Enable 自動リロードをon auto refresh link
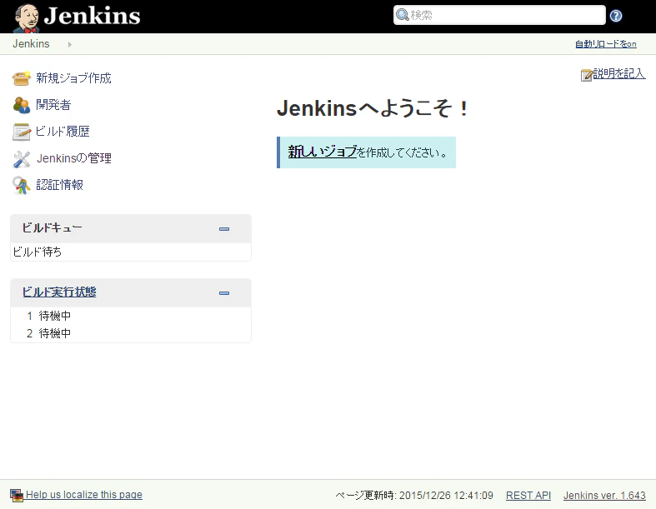 (x=606, y=44)
